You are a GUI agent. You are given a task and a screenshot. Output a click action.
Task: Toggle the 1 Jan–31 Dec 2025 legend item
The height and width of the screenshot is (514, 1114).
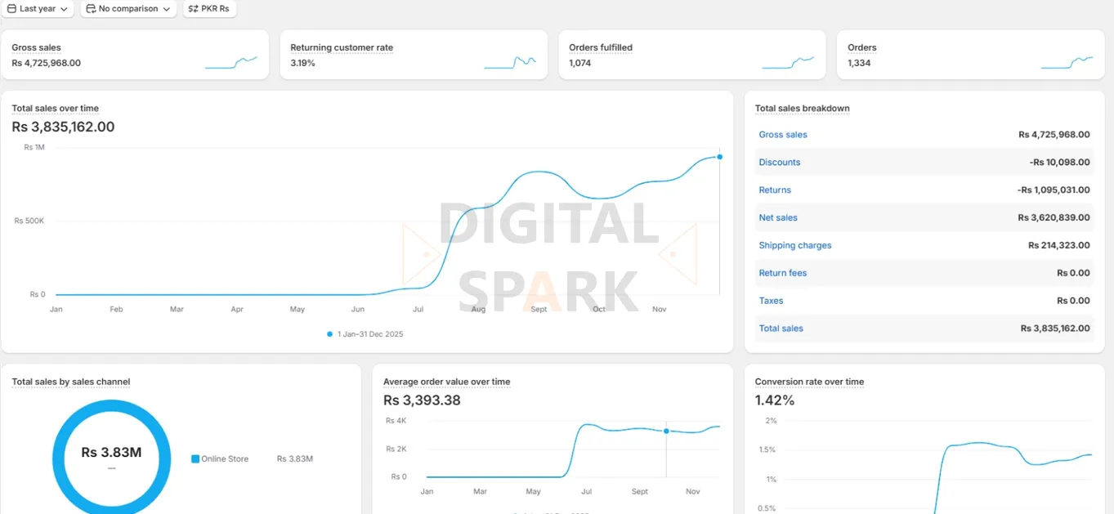tap(365, 333)
